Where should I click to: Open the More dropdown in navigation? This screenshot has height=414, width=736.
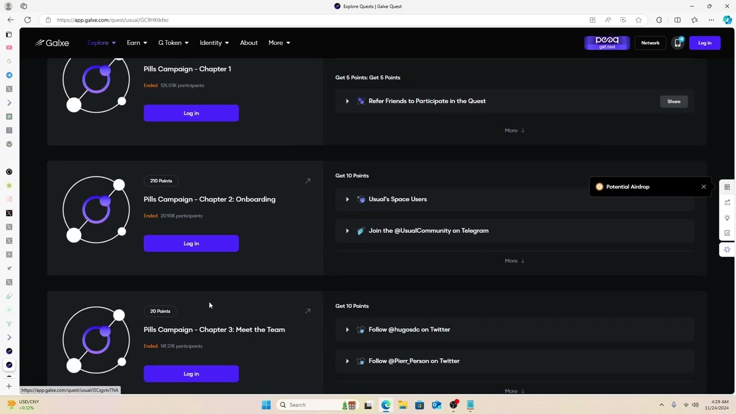279,43
